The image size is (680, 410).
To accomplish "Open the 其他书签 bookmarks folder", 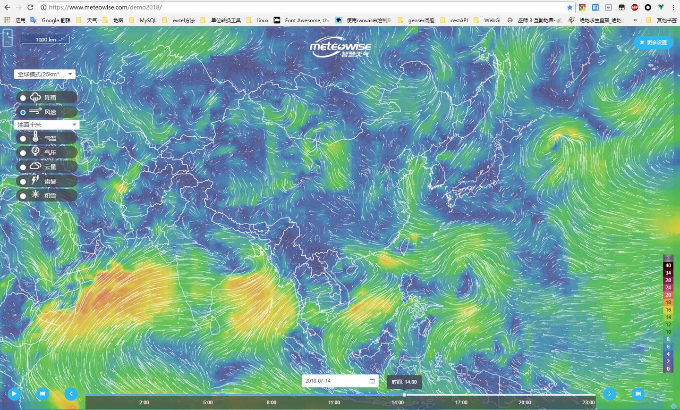I will click(x=661, y=20).
